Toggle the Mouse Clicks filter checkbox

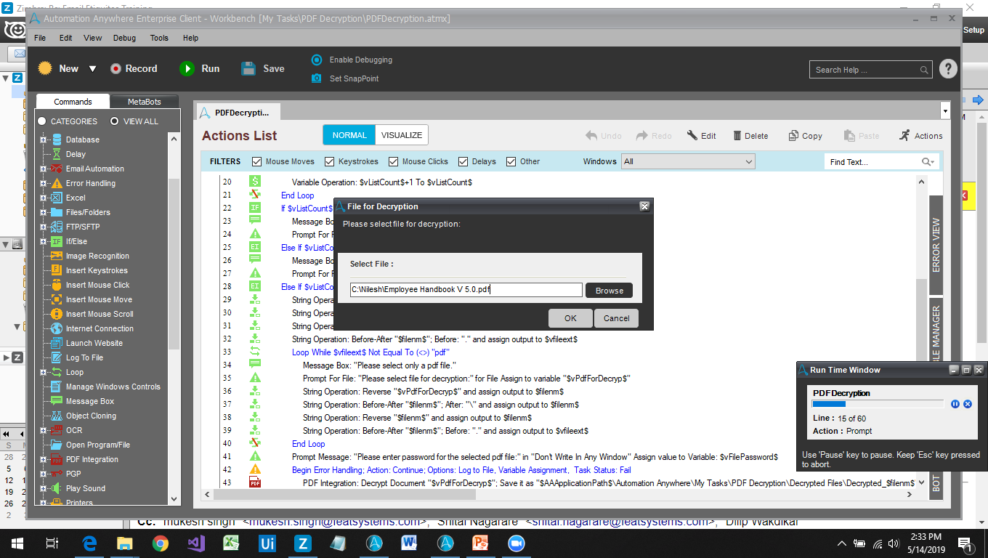coord(393,161)
